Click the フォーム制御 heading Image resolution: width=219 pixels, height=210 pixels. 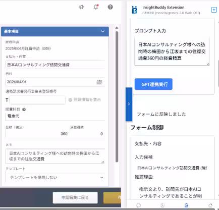(147, 128)
